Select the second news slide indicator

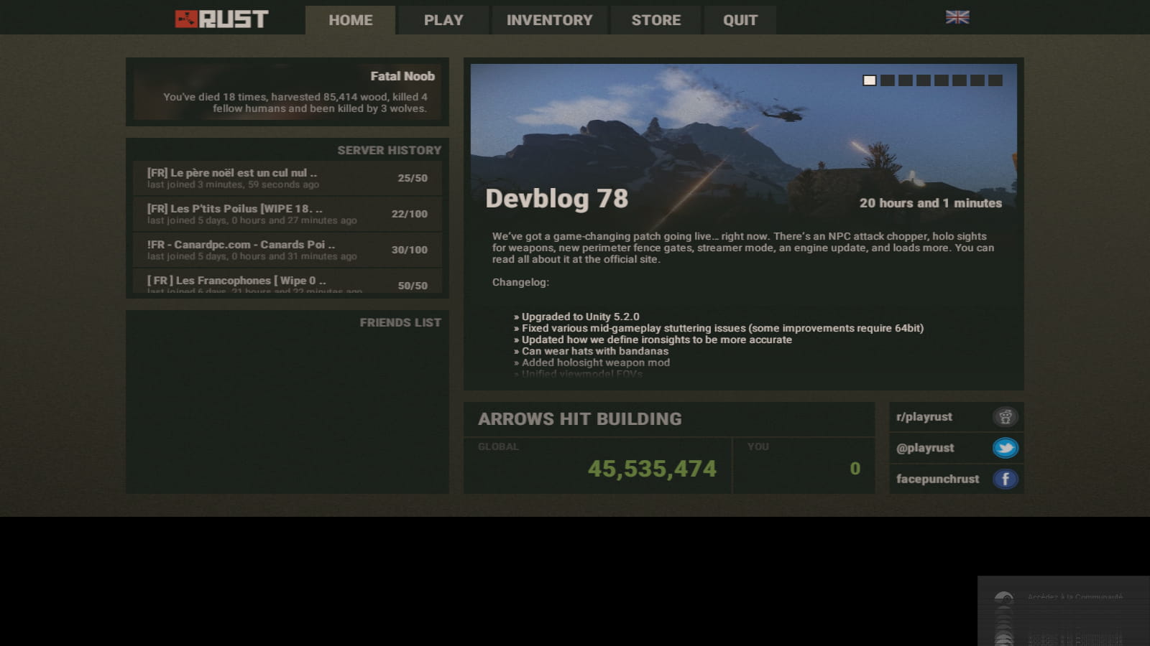tap(888, 80)
